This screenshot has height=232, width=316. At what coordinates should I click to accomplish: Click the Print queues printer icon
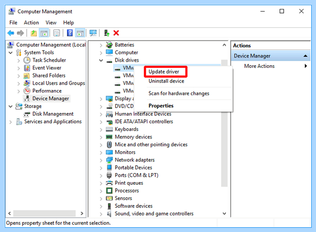click(109, 183)
